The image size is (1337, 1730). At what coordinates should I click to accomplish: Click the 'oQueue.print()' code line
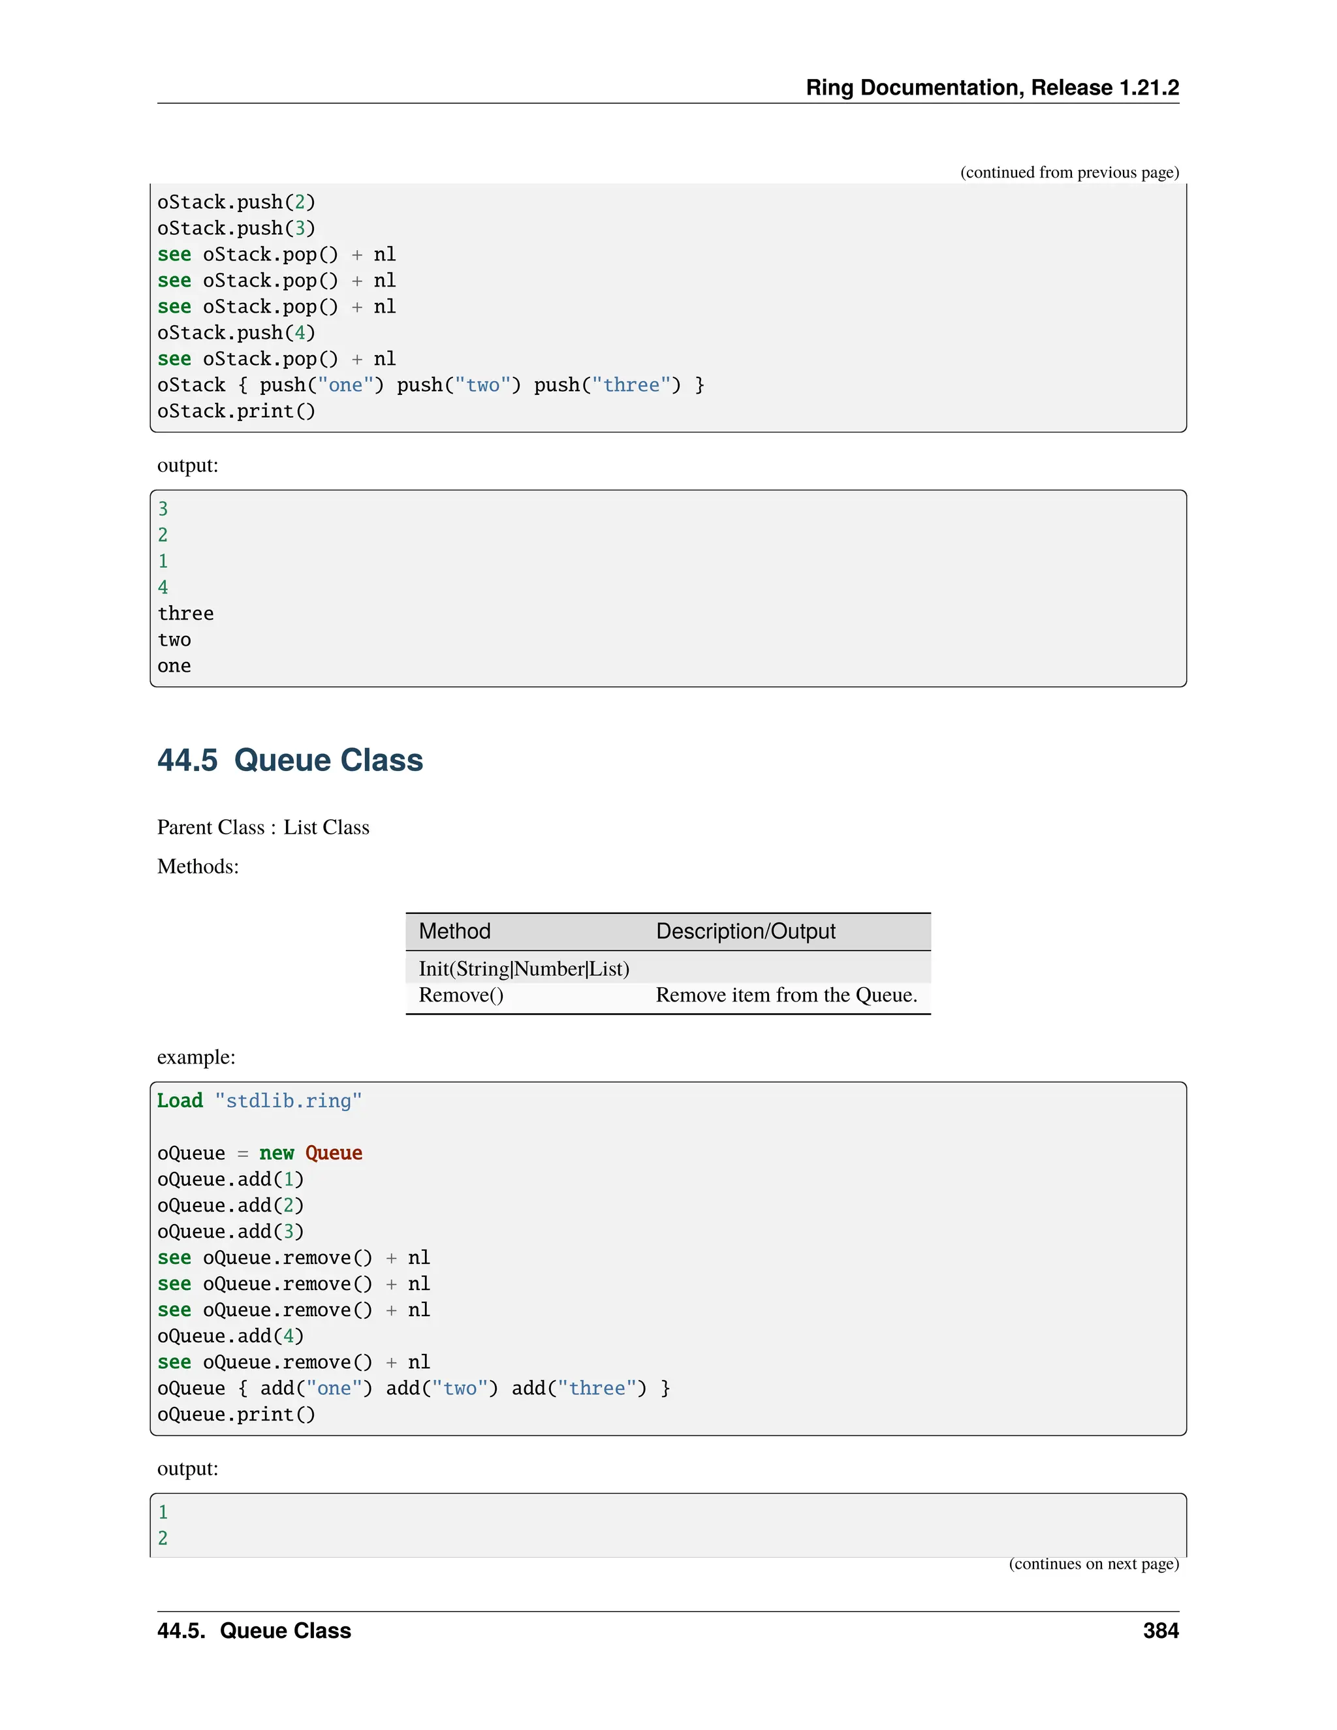coord(236,1414)
